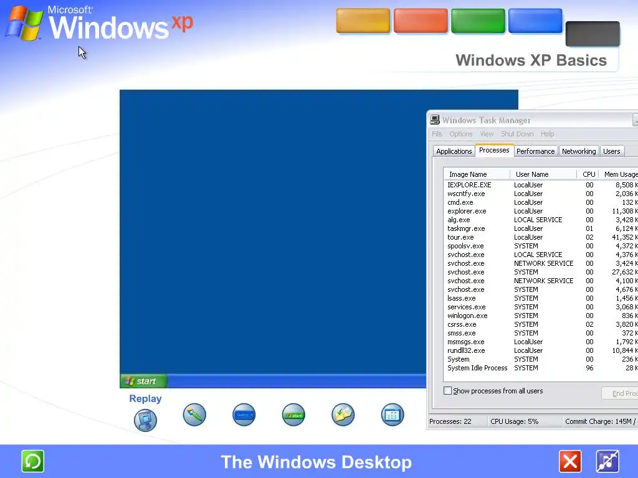The width and height of the screenshot is (638, 478).
Task: Select the taskmgr.exe process row
Action: (541, 228)
